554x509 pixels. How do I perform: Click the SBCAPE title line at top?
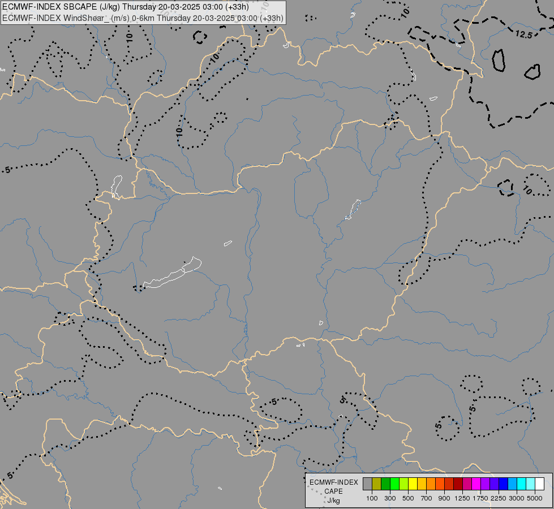[x=126, y=7]
